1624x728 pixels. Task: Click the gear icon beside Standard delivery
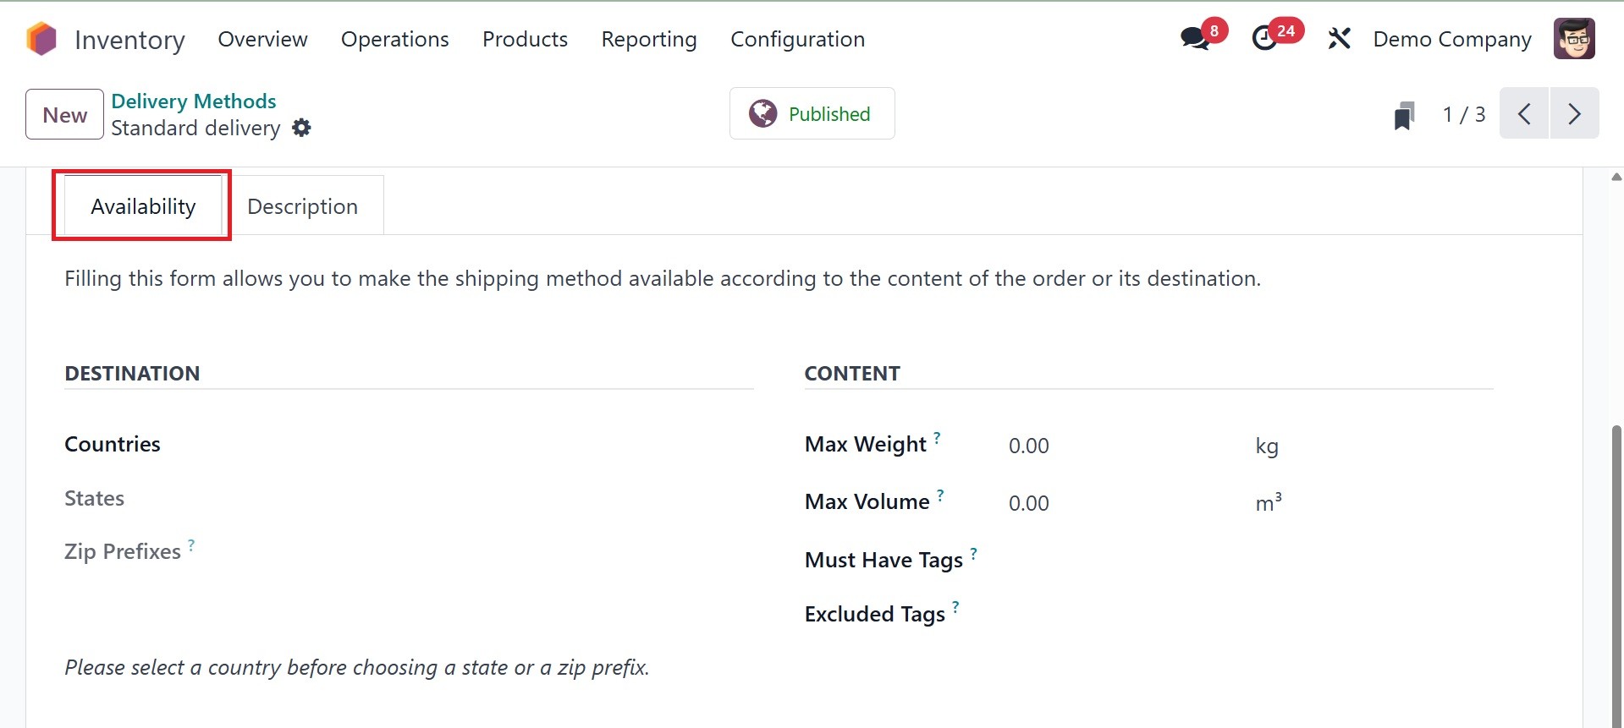[301, 128]
